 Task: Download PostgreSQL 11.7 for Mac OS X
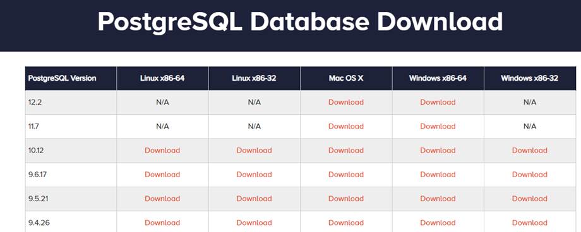point(346,126)
